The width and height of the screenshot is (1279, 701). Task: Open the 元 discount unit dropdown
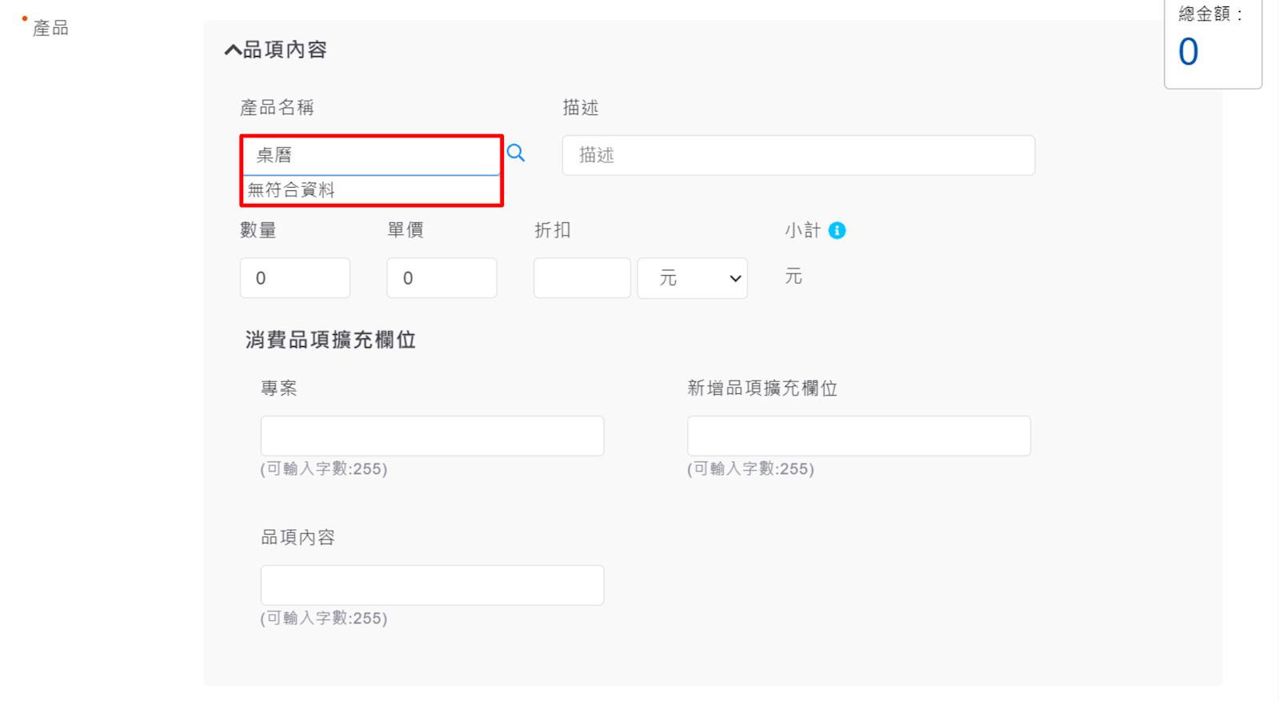[692, 278]
